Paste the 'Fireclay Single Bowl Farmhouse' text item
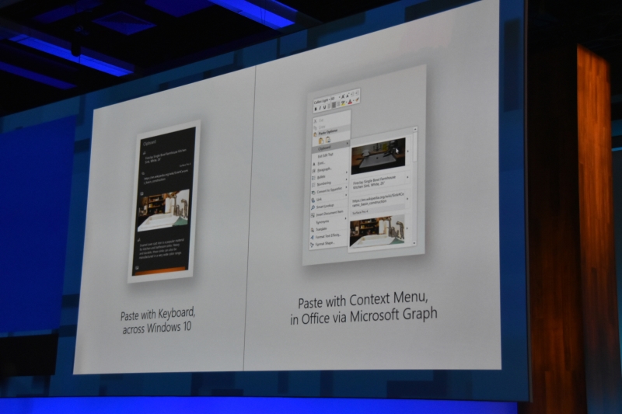 pos(376,181)
